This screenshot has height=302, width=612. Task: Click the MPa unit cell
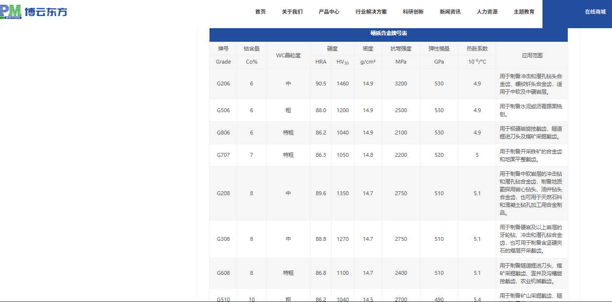click(401, 62)
